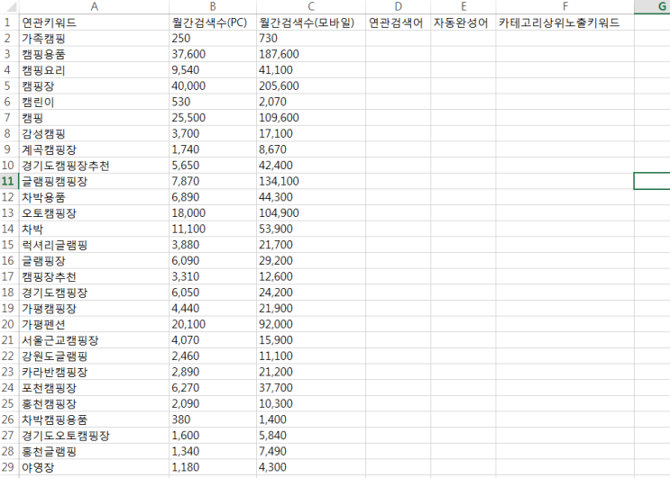670x478 pixels.
Task: Click PC search value 18,000
Action: tap(213, 212)
